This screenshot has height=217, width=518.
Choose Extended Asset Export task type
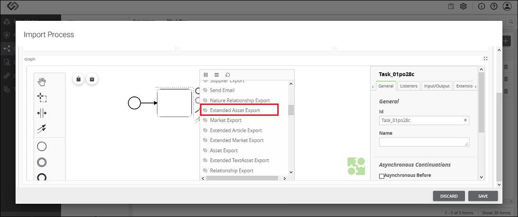(x=235, y=110)
